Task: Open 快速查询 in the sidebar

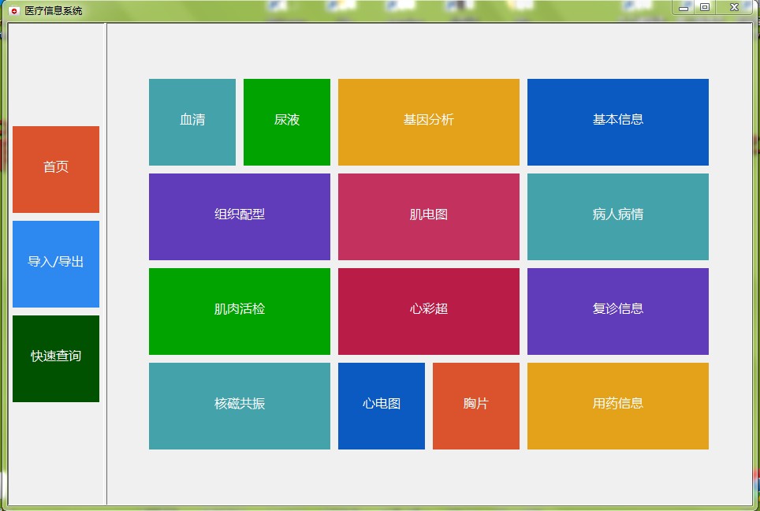Action: 56,358
